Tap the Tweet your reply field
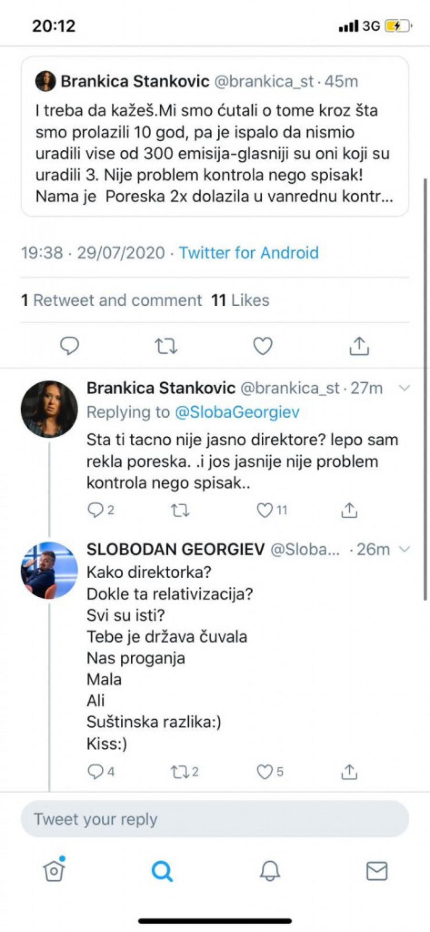Image resolution: width=430 pixels, height=932 pixels. coord(215,819)
